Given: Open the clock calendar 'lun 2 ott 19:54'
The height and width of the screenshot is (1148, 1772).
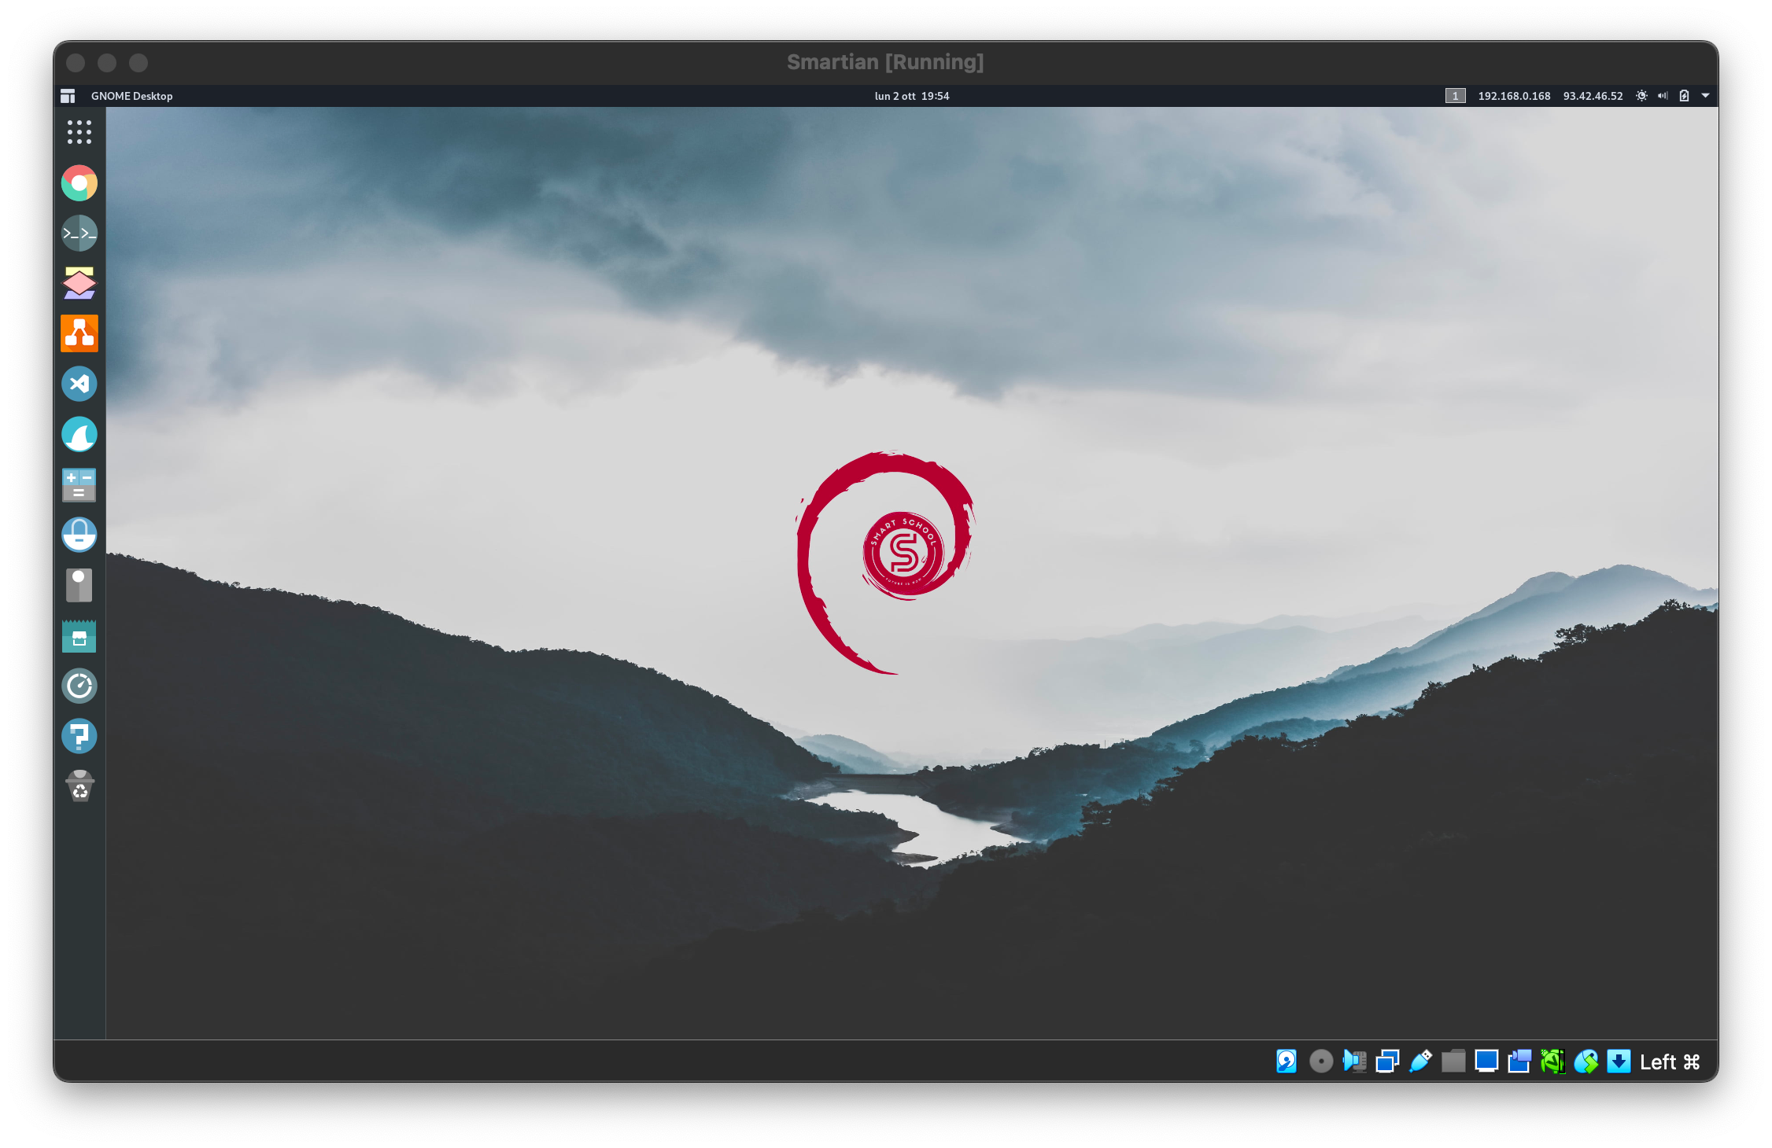Looking at the screenshot, I should point(912,96).
